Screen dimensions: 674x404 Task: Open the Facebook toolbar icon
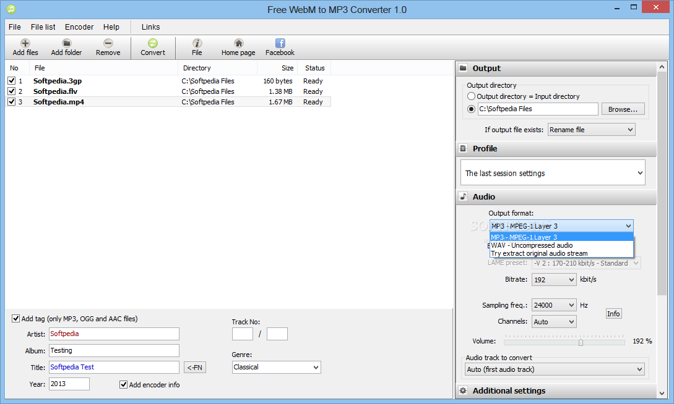pos(280,43)
